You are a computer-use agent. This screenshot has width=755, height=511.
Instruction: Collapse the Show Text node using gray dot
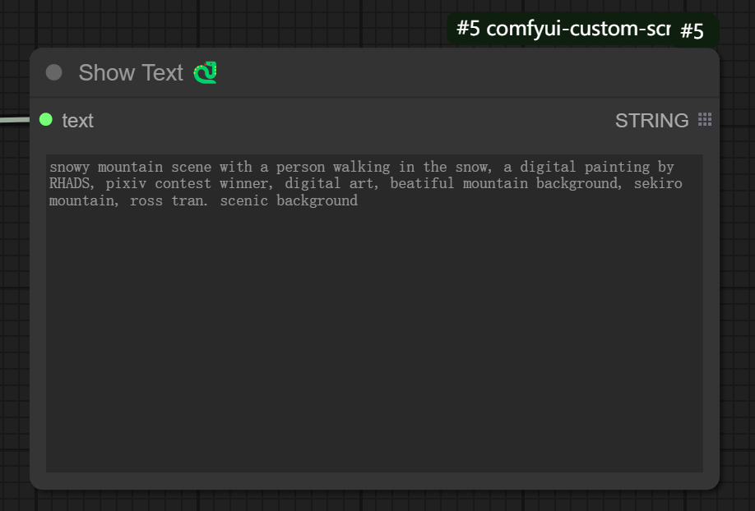click(x=54, y=72)
